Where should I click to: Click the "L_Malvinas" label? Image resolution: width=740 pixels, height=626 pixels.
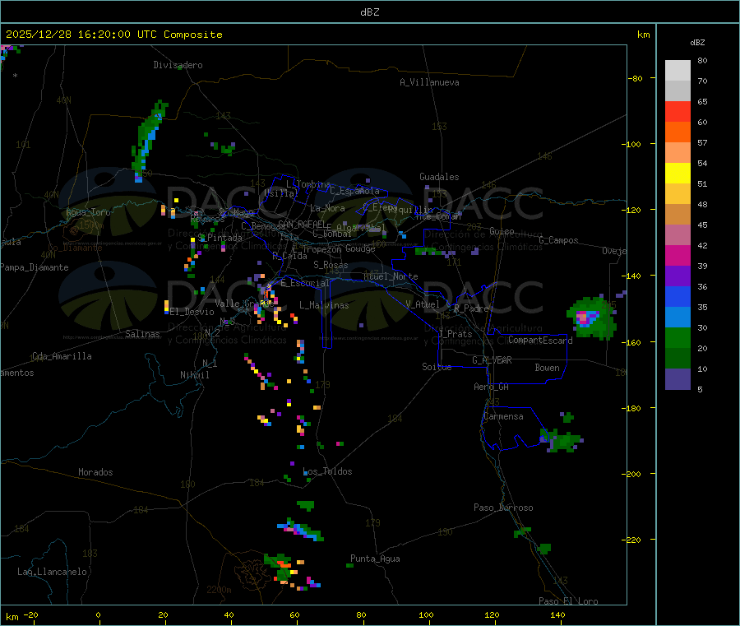click(x=324, y=305)
